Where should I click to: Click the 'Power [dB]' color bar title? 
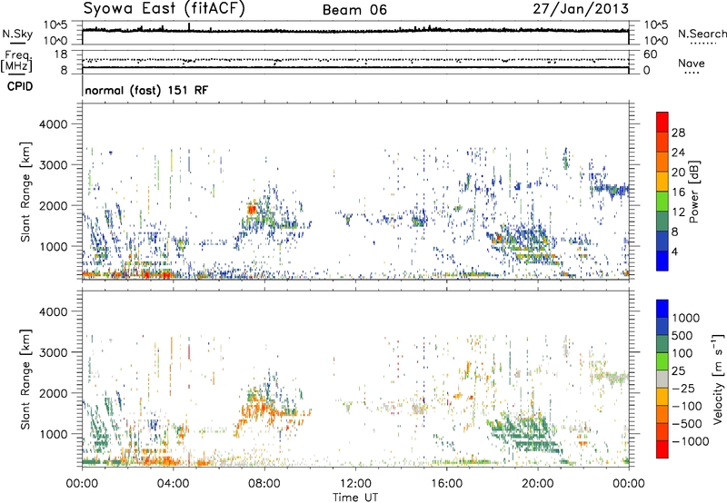point(693,192)
